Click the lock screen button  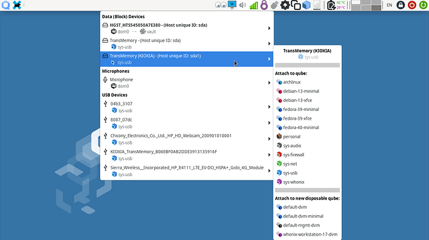(401, 5)
